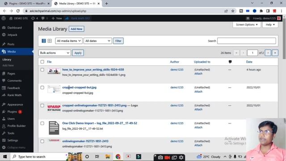Viewport: 286px width, 161px height.
Task: Open recorder settings gear icon
Action: (x=181, y=157)
